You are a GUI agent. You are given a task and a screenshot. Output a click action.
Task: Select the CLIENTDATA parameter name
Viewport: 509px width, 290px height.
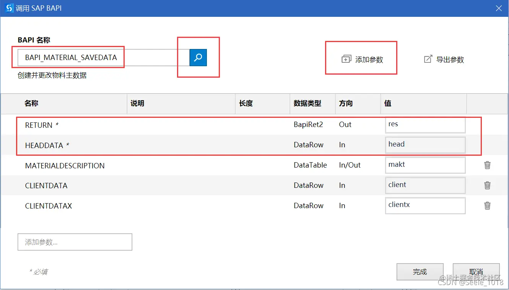tap(46, 186)
